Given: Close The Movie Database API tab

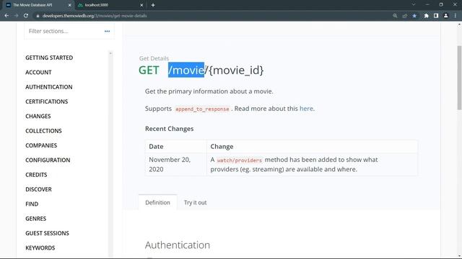Looking at the screenshot, I should [70, 5].
